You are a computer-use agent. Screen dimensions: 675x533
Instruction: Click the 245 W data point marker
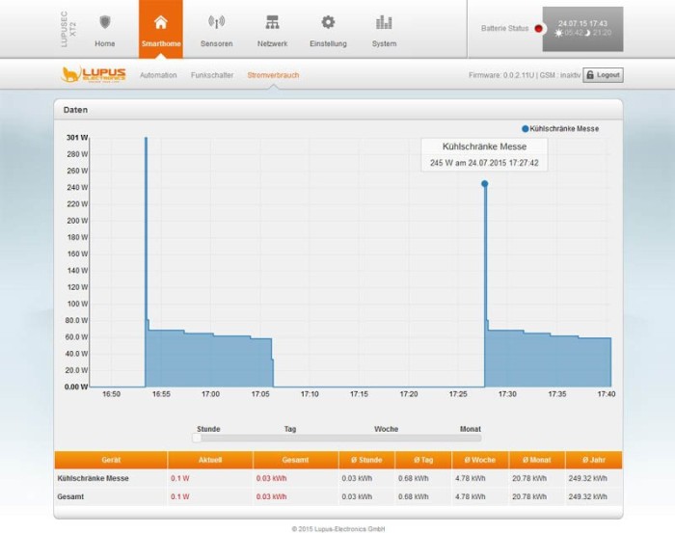484,183
